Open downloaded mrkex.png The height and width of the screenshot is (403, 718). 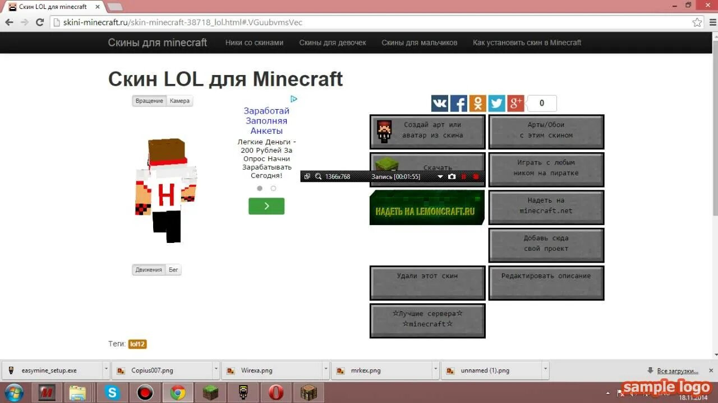(383, 371)
